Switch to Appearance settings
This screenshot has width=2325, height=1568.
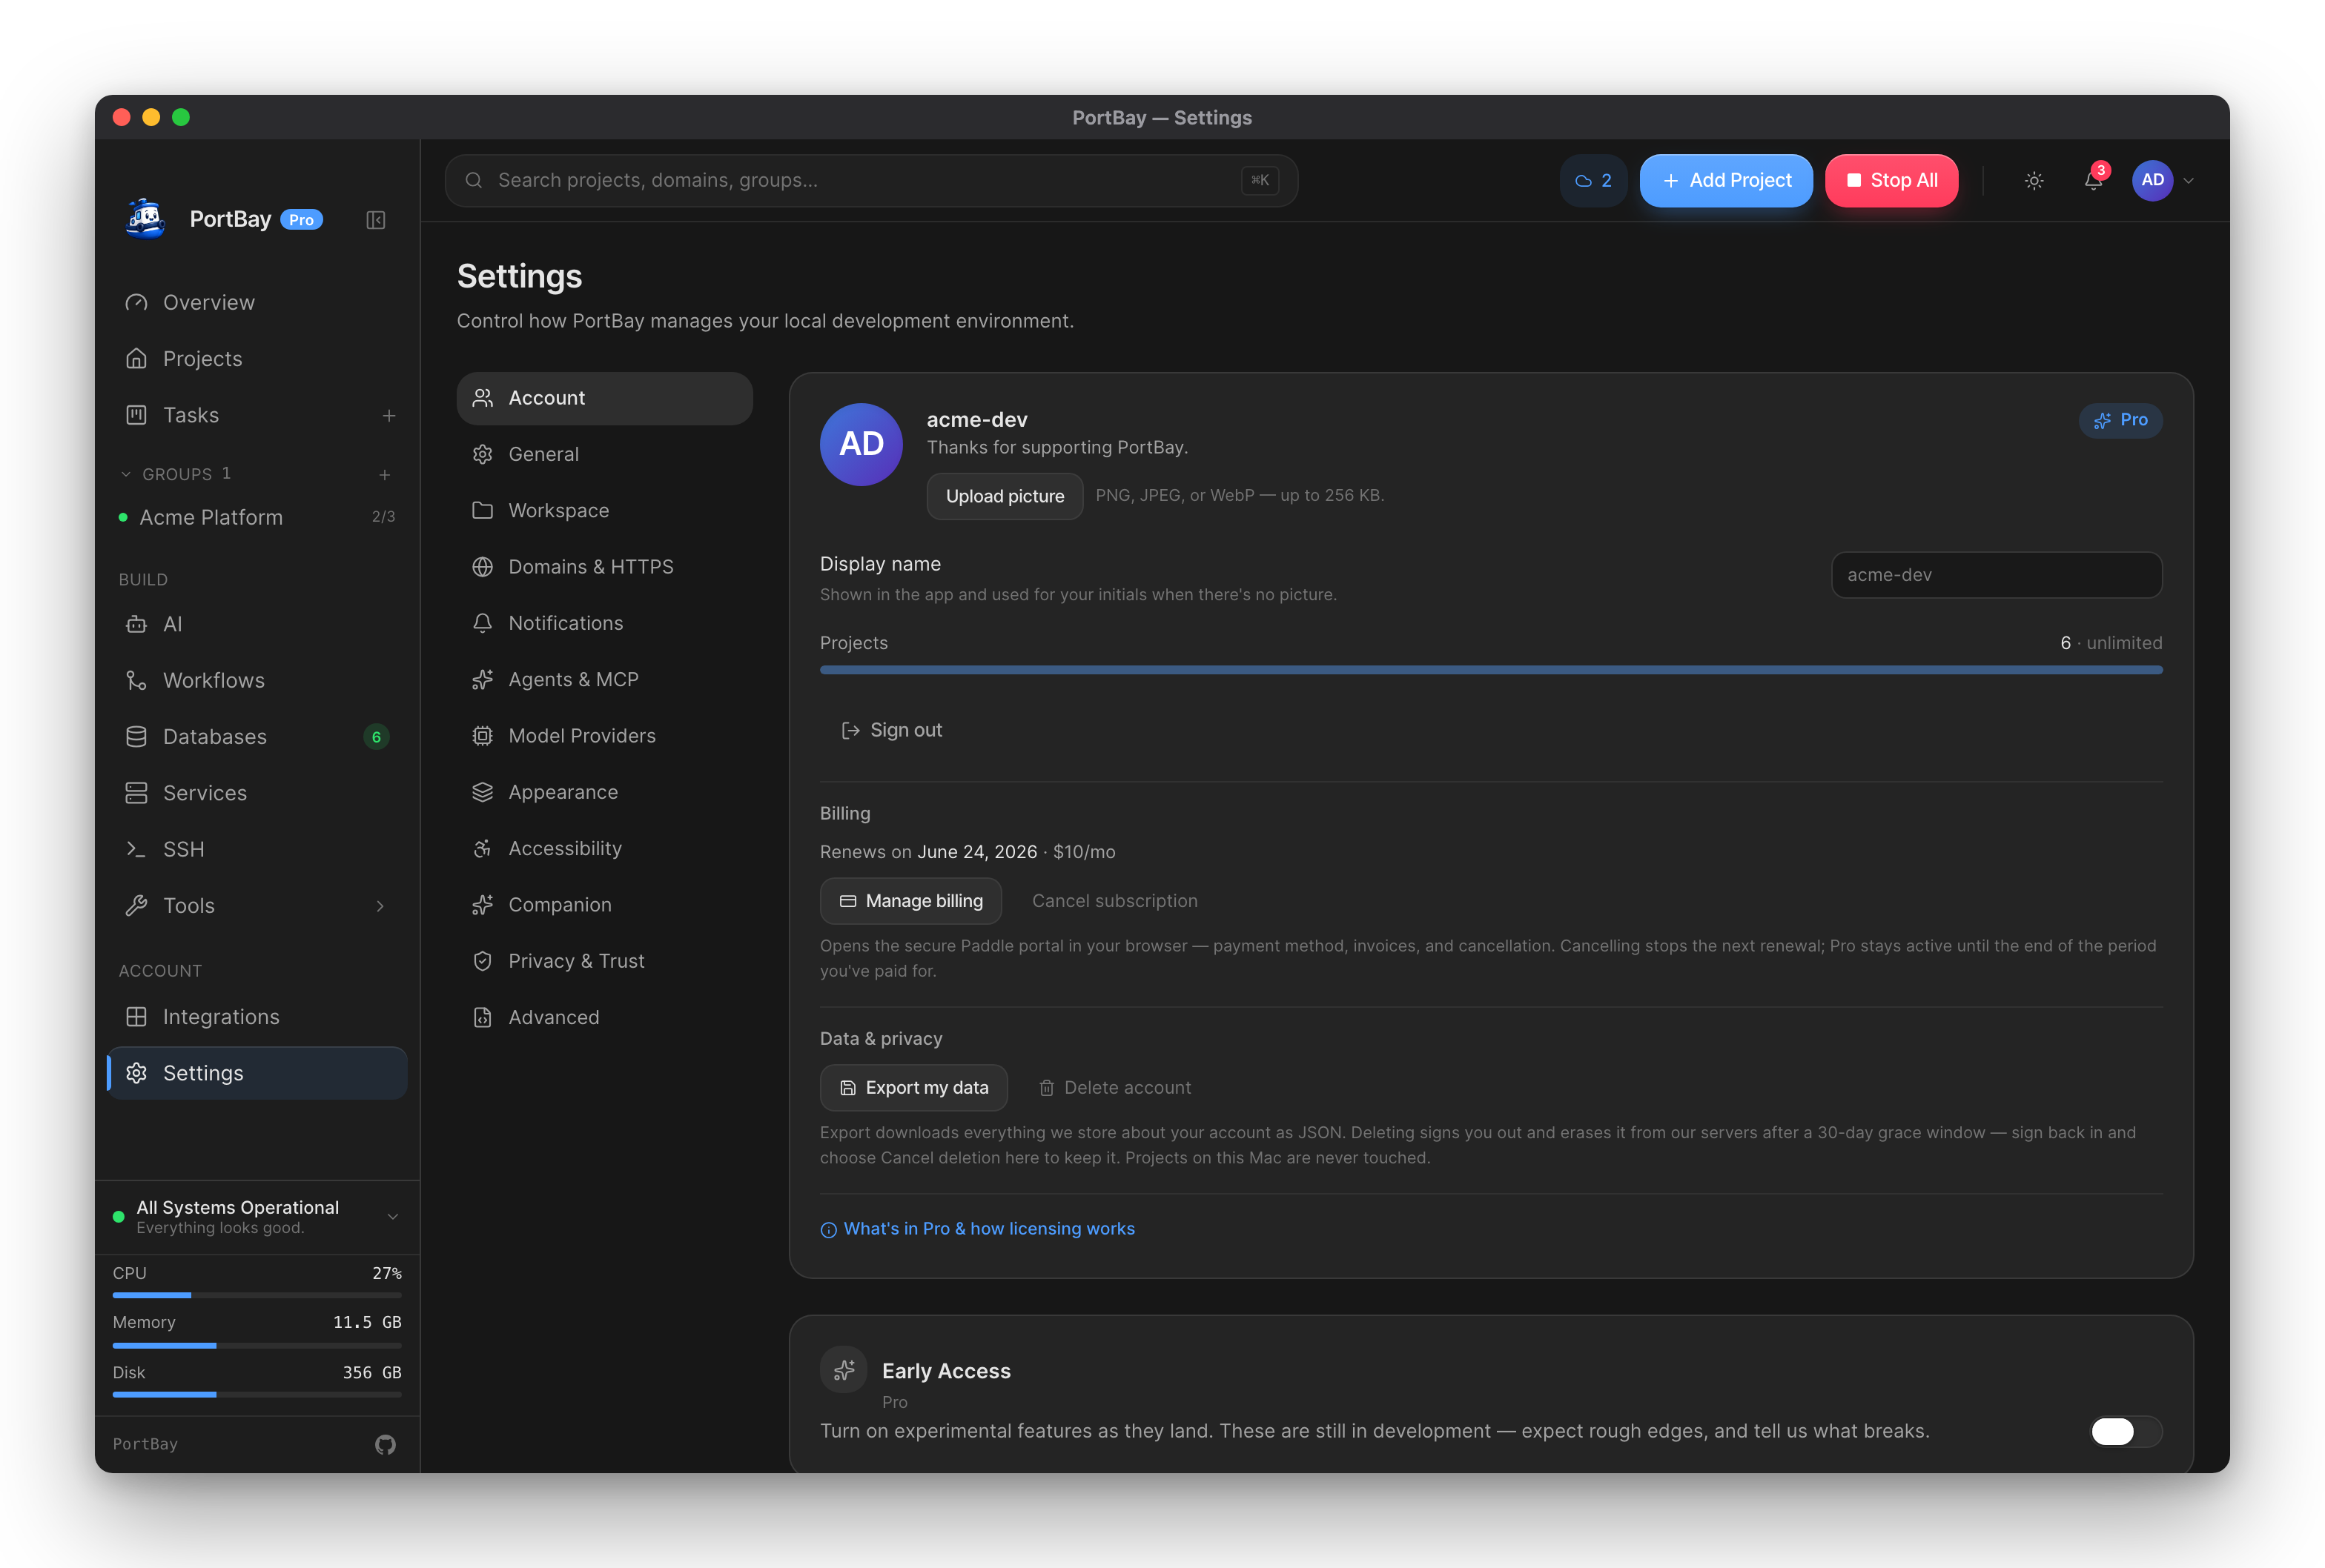(x=604, y=792)
